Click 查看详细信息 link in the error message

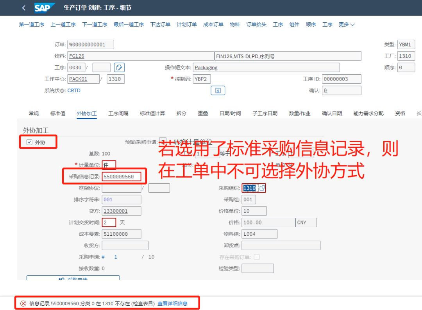coord(172,304)
